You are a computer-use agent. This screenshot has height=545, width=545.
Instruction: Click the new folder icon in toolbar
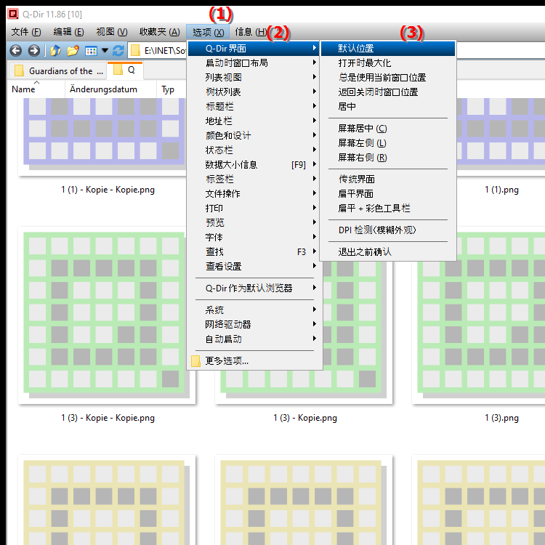pyautogui.click(x=73, y=51)
